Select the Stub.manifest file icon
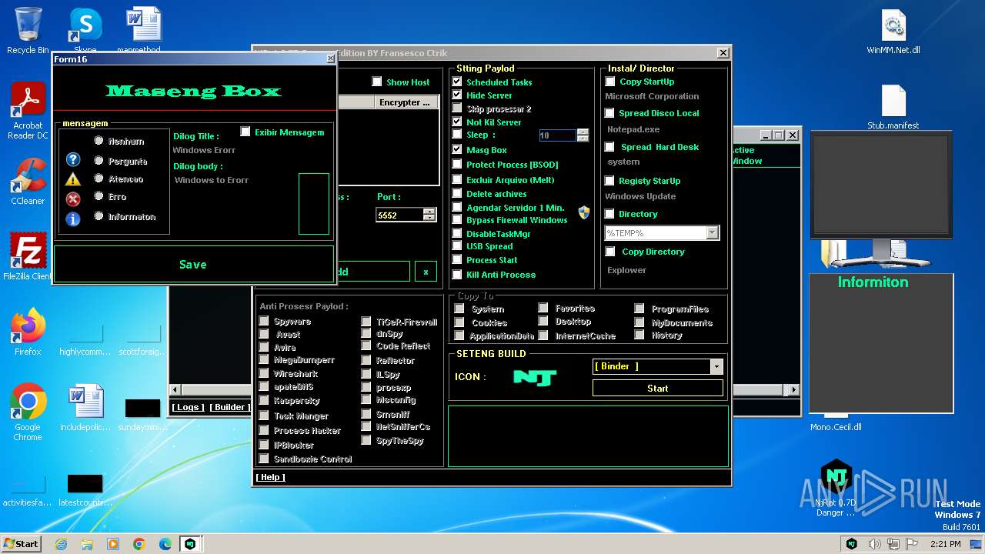This screenshot has width=985, height=554. point(893,107)
